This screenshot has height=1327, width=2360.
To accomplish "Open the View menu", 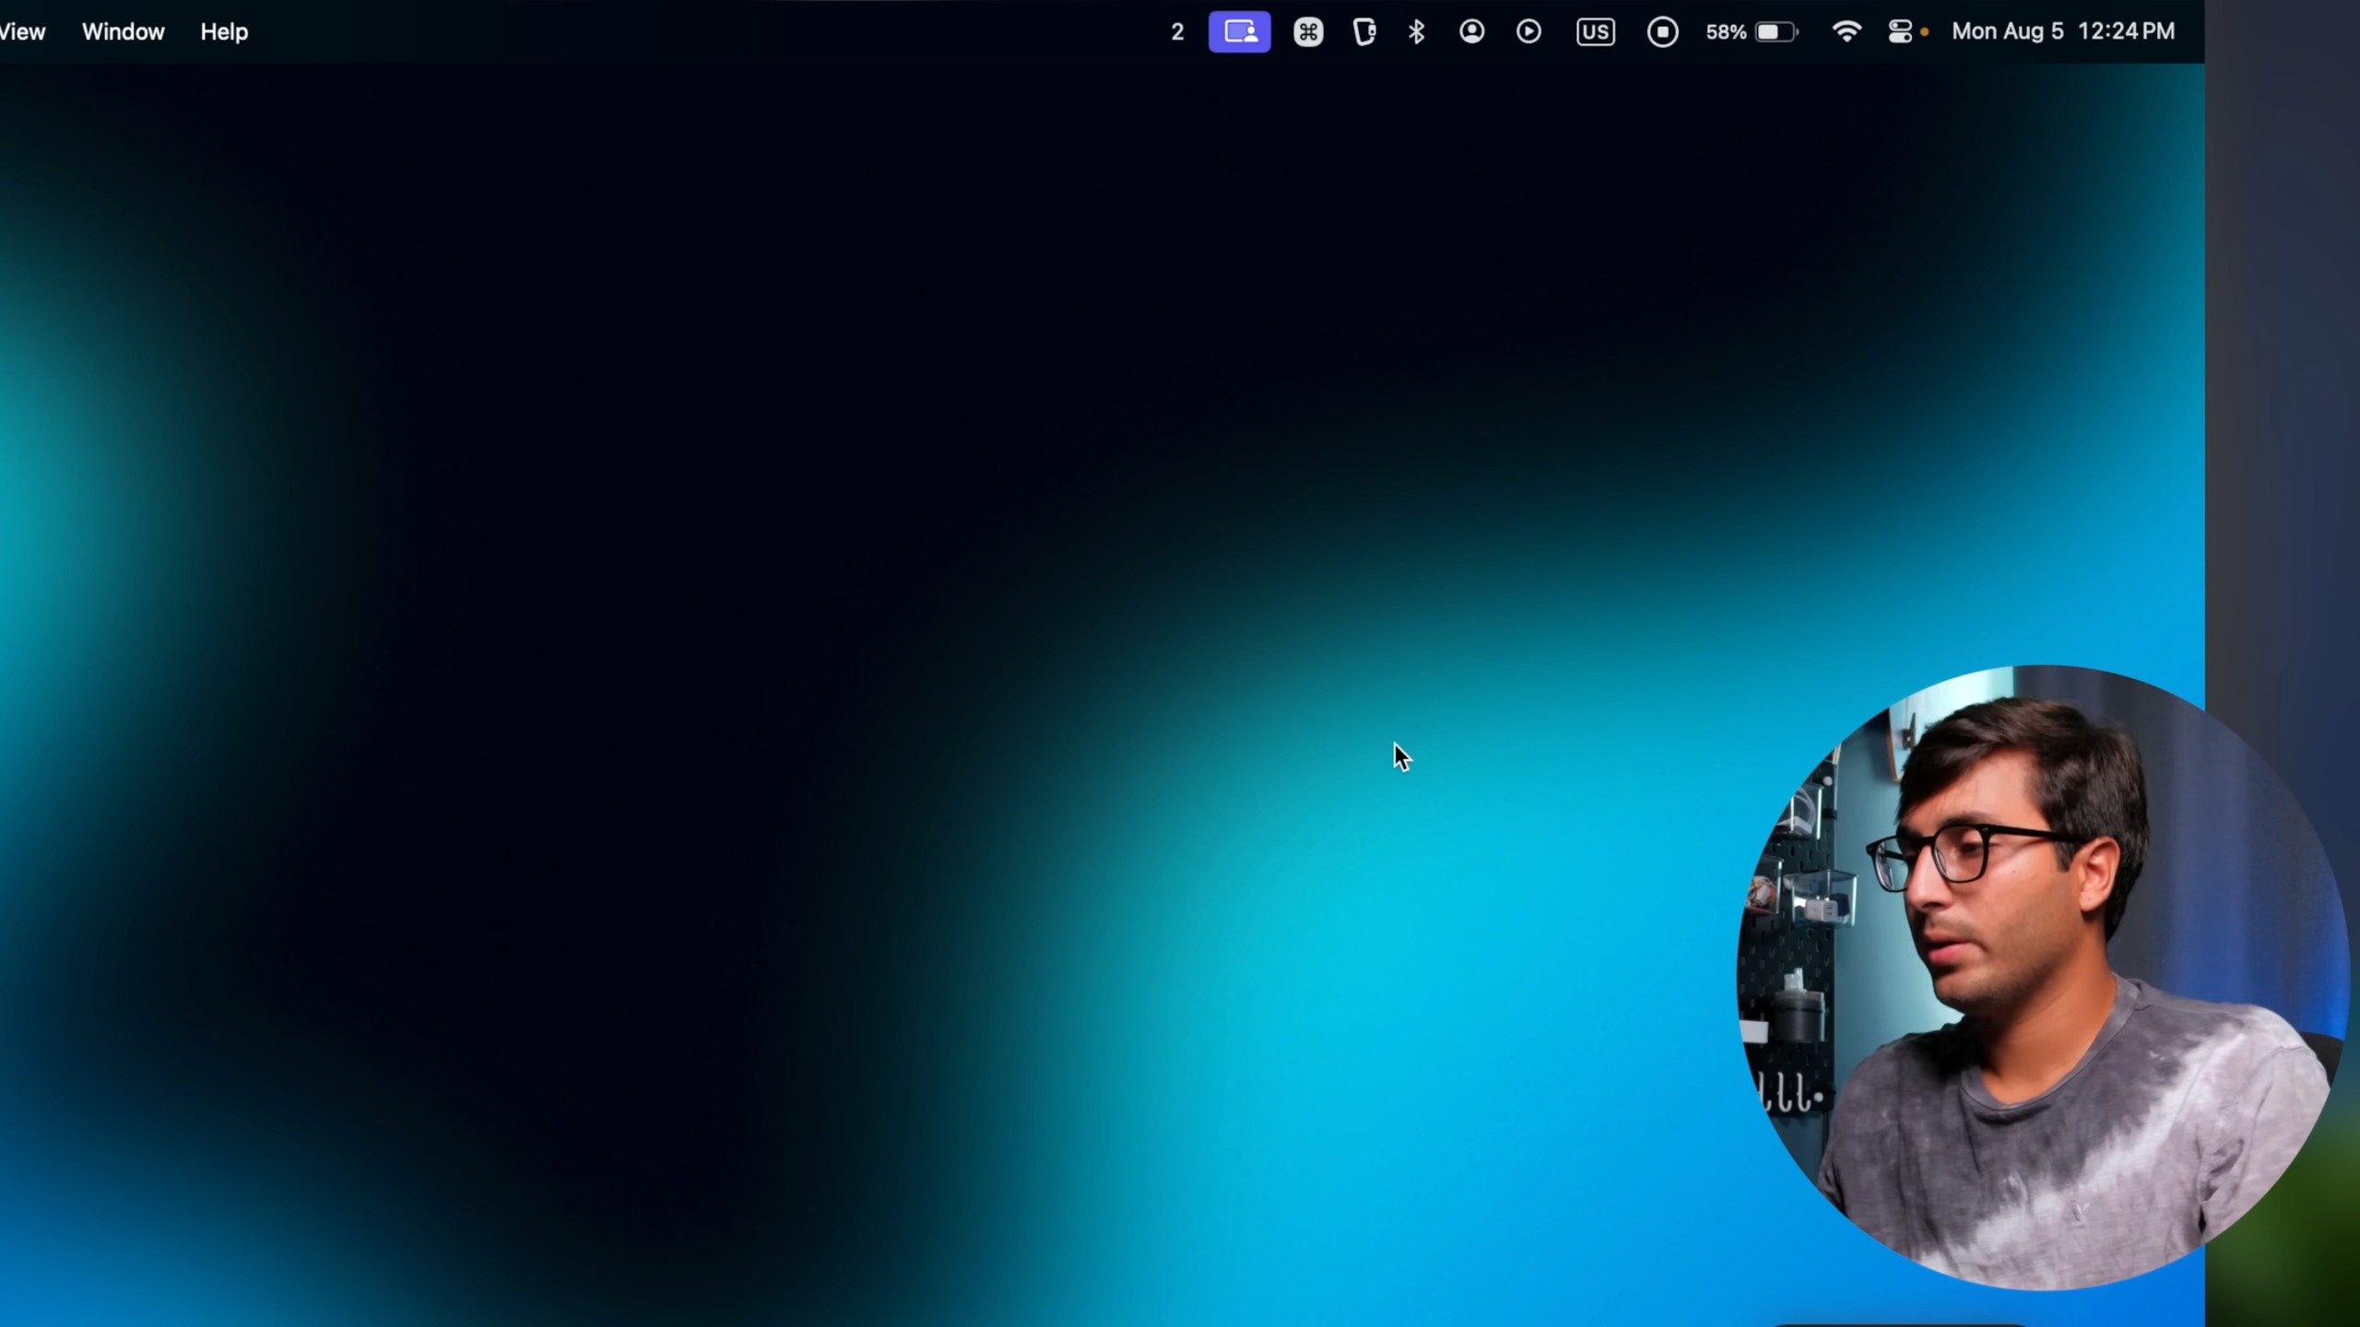I will point(22,32).
